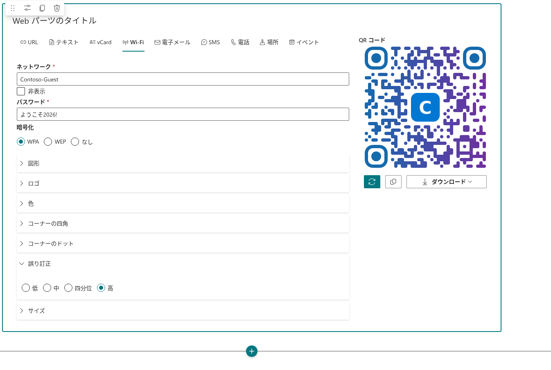Screen dimensions: 551x370
Task: Click the QR code preview image
Action: [x=425, y=107]
